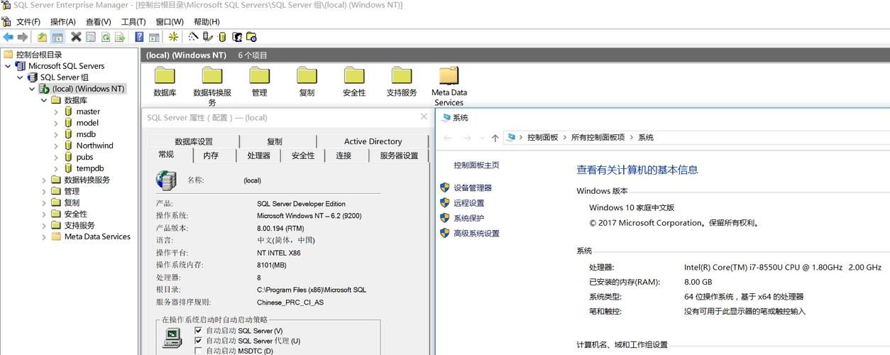Screen dimensions: 890x355
Task: Toggle 自动启动 SQL Server (V) checkbox
Action: [x=199, y=331]
